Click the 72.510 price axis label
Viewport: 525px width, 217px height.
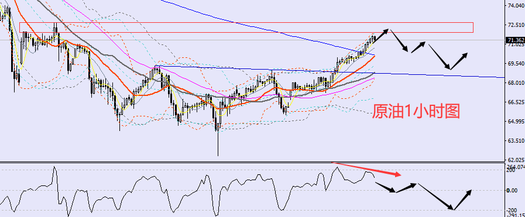[x=516, y=25]
